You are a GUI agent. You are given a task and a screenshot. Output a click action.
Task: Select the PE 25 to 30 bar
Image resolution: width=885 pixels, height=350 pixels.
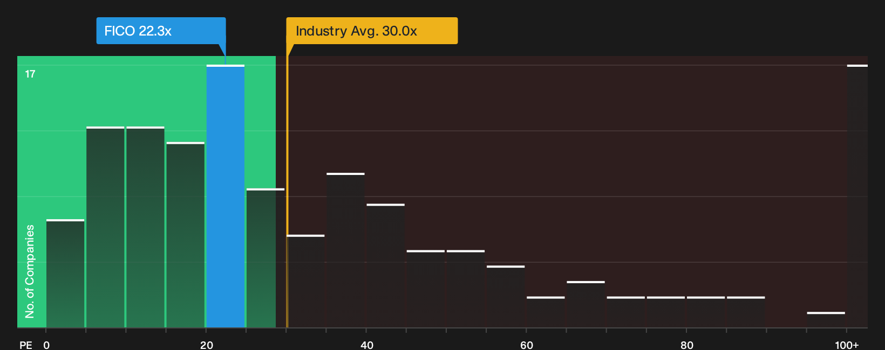click(x=265, y=258)
